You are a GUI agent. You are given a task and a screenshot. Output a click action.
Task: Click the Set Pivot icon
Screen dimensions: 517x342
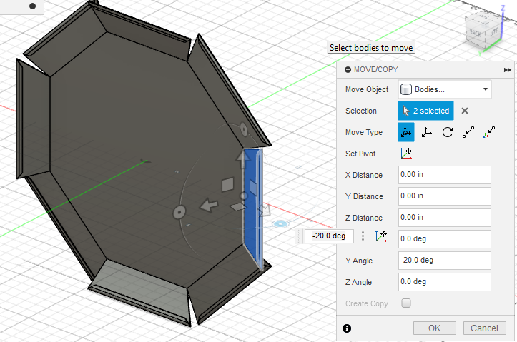[x=406, y=154]
